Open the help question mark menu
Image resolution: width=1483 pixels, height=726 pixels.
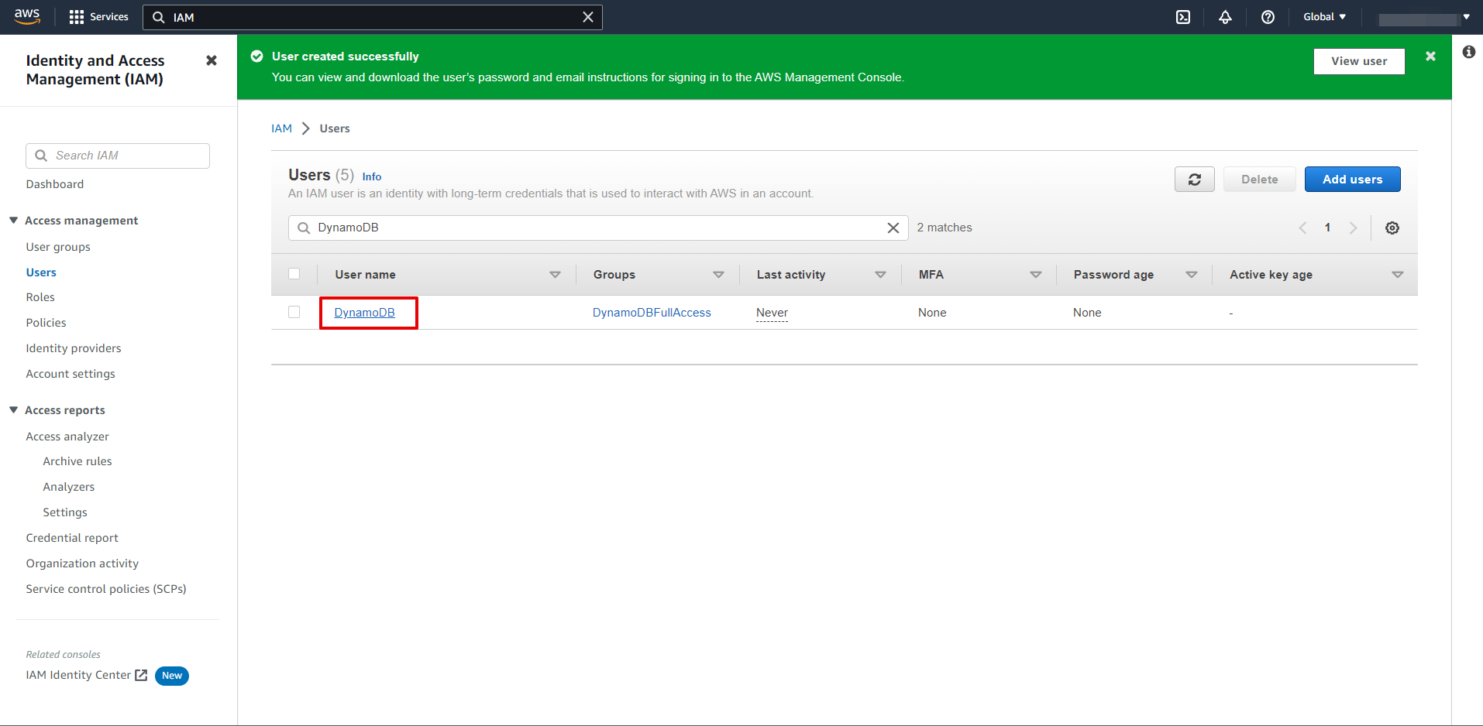point(1268,17)
